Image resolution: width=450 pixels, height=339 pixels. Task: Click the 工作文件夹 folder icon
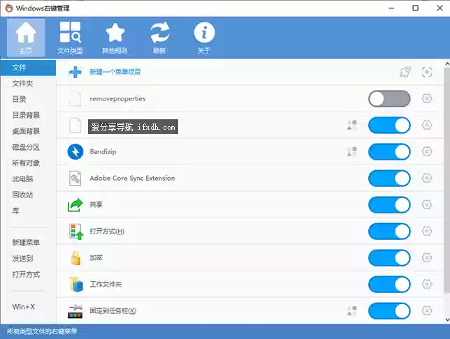point(76,285)
